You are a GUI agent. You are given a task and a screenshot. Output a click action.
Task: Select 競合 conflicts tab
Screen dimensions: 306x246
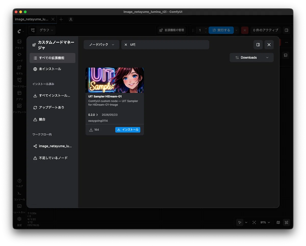click(53, 119)
